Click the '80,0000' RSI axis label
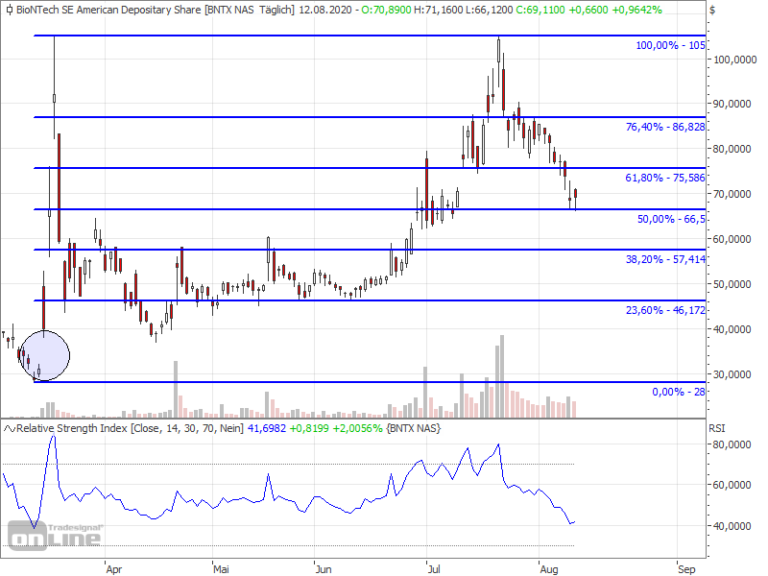The height and width of the screenshot is (576, 768). [732, 444]
